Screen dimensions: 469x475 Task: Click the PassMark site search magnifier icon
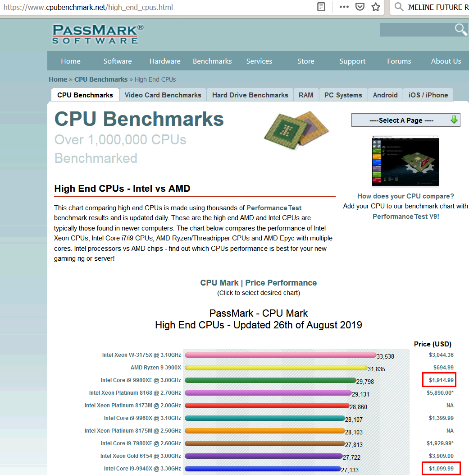461,30
